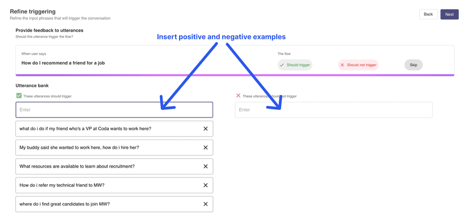The image size is (467, 217).
Task: Select the 'VP at Coda' utterance text
Action: [x=85, y=129]
